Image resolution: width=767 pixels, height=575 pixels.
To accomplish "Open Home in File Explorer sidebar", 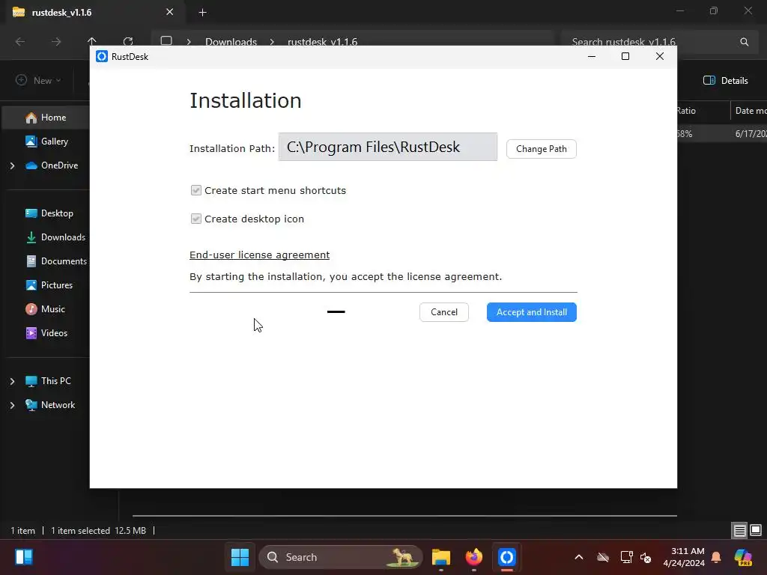I will click(45, 118).
